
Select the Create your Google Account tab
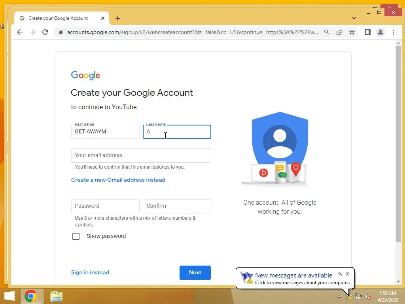click(x=61, y=18)
